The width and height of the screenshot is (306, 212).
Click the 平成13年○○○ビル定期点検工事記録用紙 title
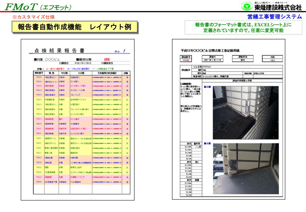[210, 51]
